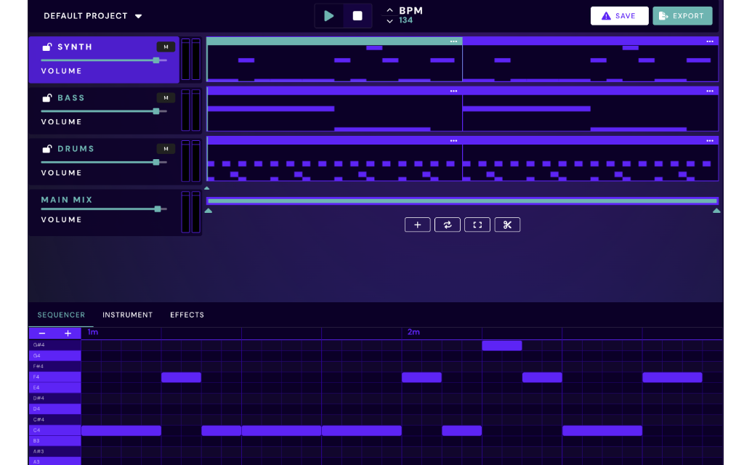This screenshot has height=465, width=744.
Task: Click the 1m measure label in sequencer
Action: 92,332
